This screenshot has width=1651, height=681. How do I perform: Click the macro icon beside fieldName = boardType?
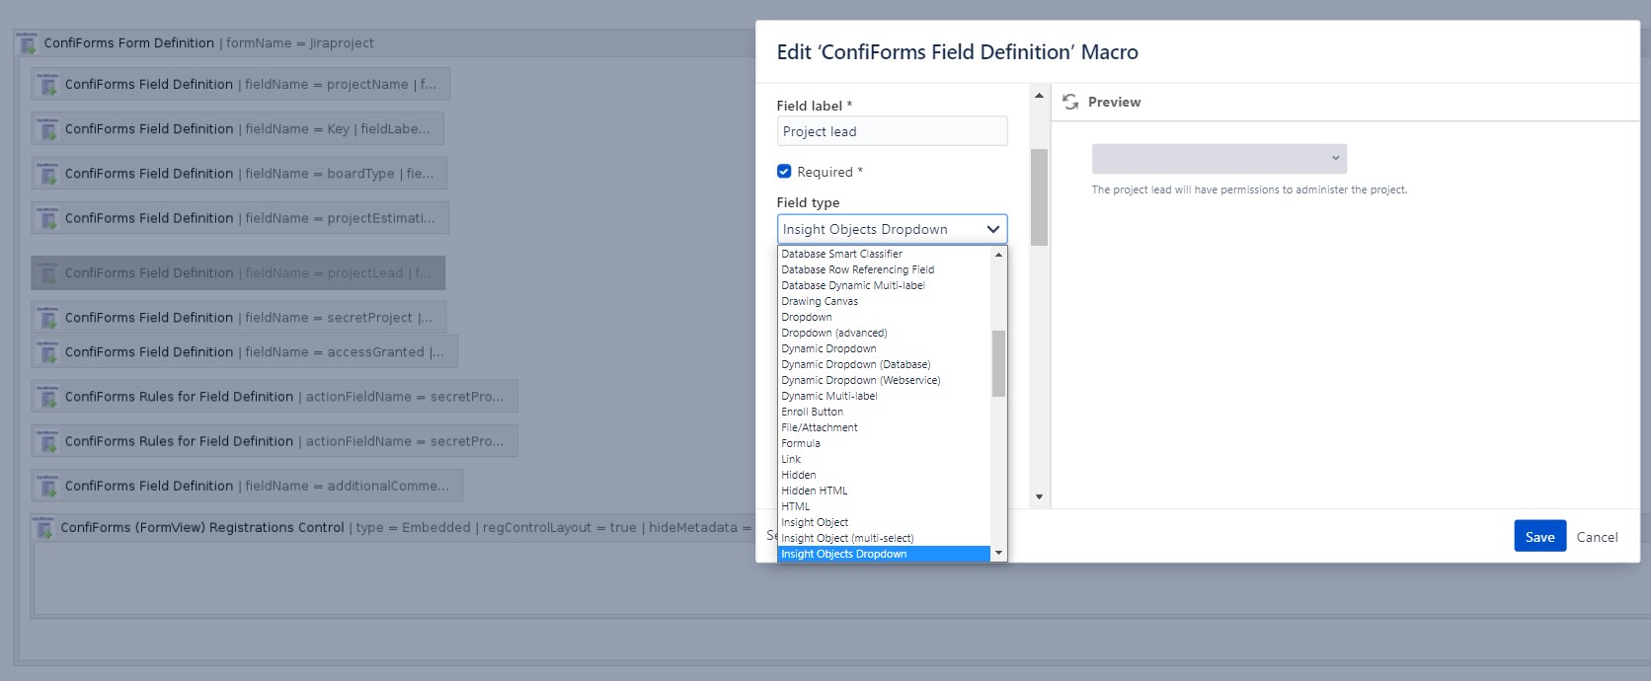coord(46,174)
